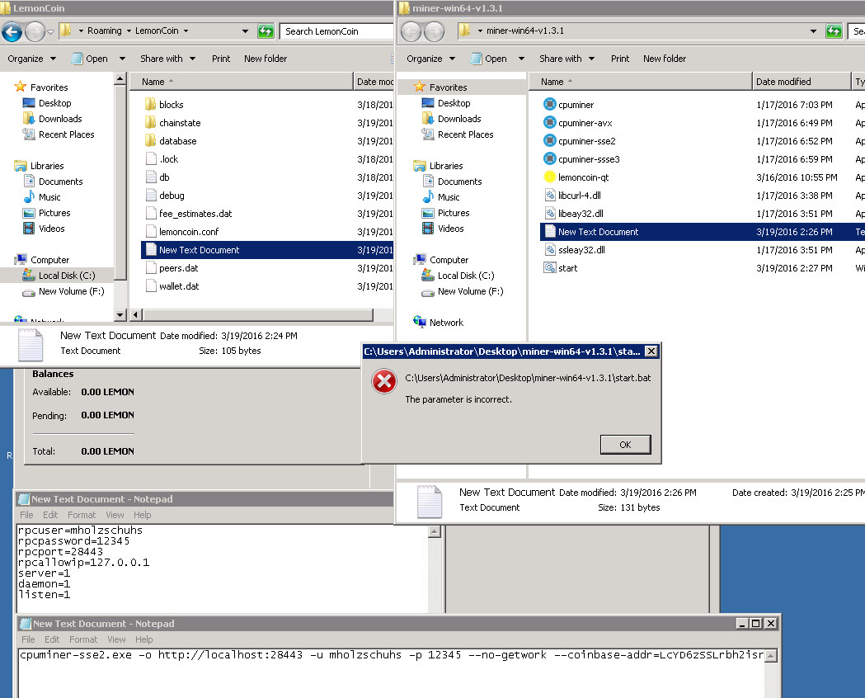This screenshot has width=865, height=698.
Task: Expand the Roaming breadcrumb arrow
Action: tap(129, 31)
